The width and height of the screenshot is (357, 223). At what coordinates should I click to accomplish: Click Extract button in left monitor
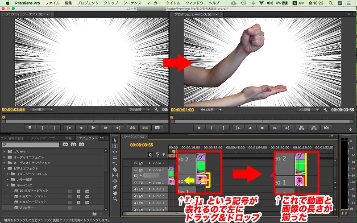[145, 128]
